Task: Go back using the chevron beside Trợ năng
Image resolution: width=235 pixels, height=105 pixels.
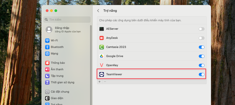Action: click(x=98, y=10)
